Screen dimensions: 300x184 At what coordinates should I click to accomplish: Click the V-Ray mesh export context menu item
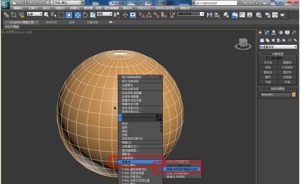140,177
